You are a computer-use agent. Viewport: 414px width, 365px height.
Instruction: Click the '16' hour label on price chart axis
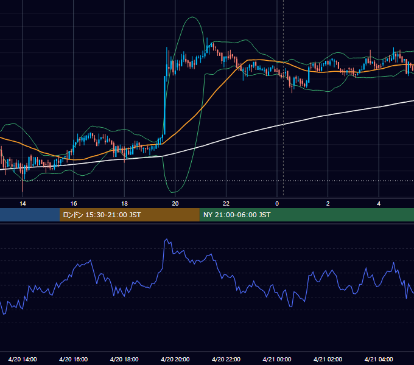click(x=74, y=204)
